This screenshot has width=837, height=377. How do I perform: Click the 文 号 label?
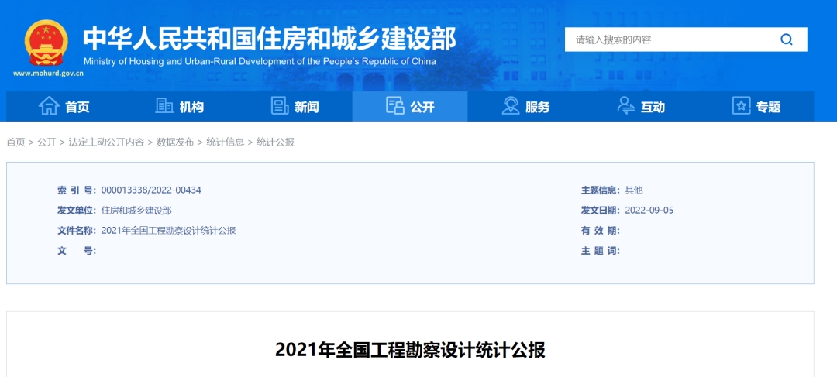coord(77,251)
